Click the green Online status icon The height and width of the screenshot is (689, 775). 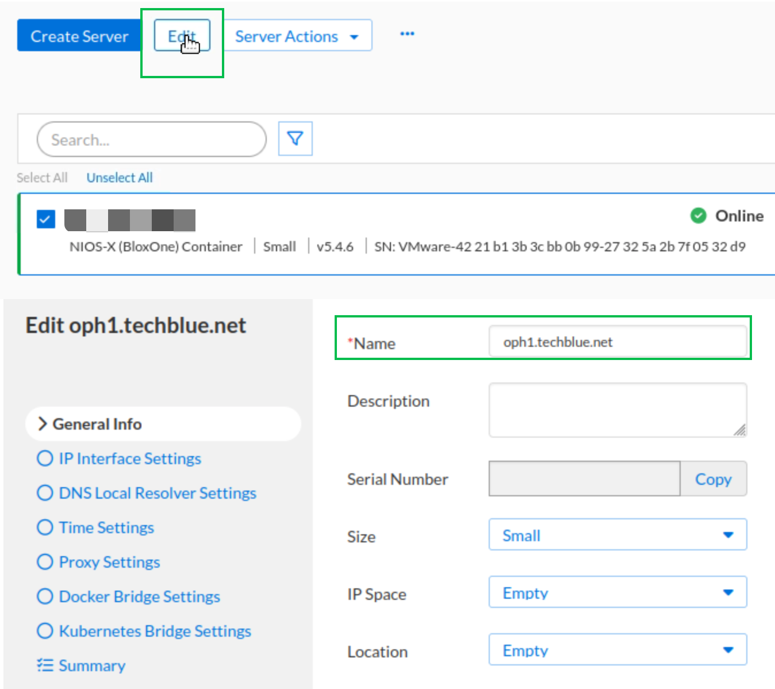click(x=698, y=216)
